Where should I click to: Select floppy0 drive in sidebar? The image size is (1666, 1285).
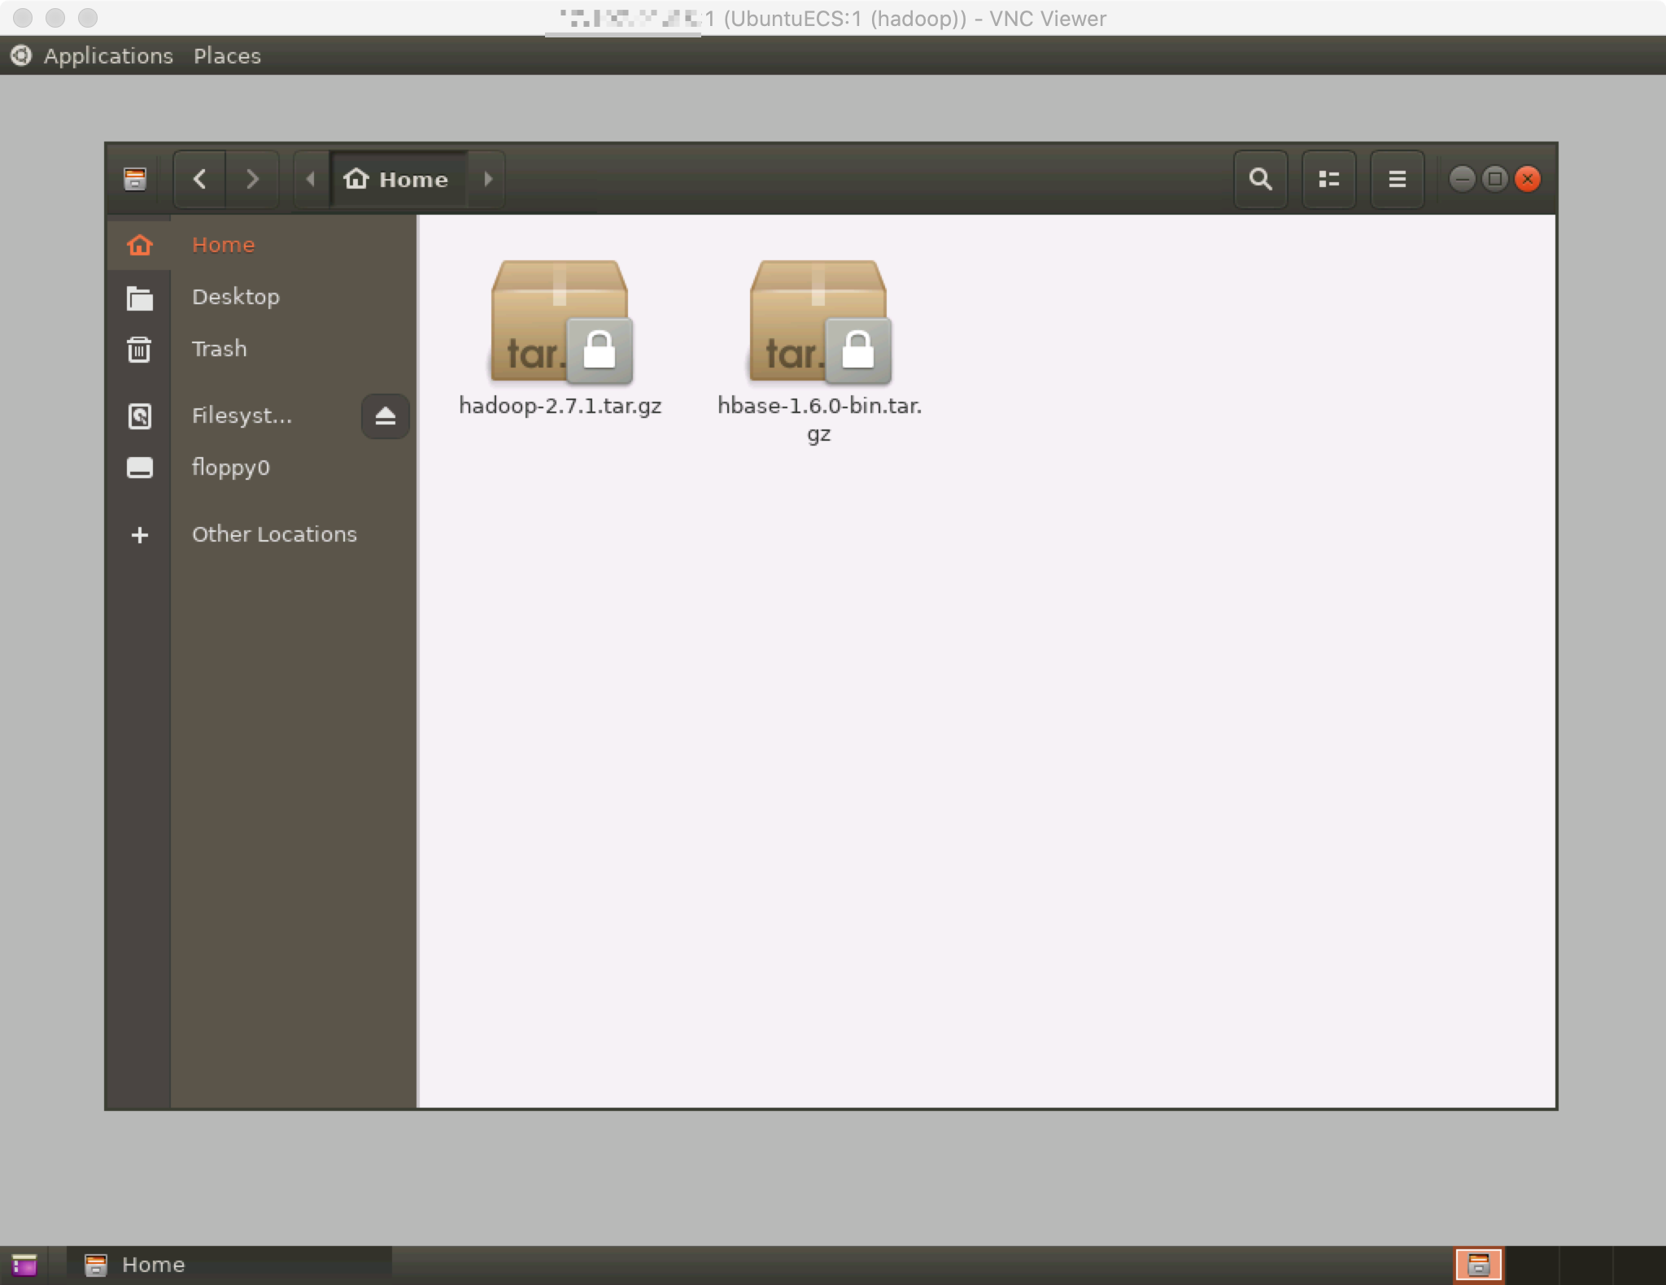coord(230,468)
